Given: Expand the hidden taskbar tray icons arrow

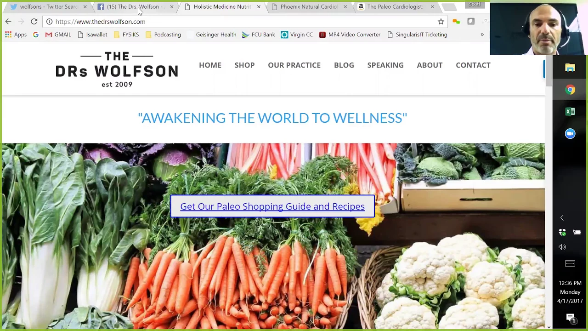Looking at the screenshot, I should tap(562, 218).
